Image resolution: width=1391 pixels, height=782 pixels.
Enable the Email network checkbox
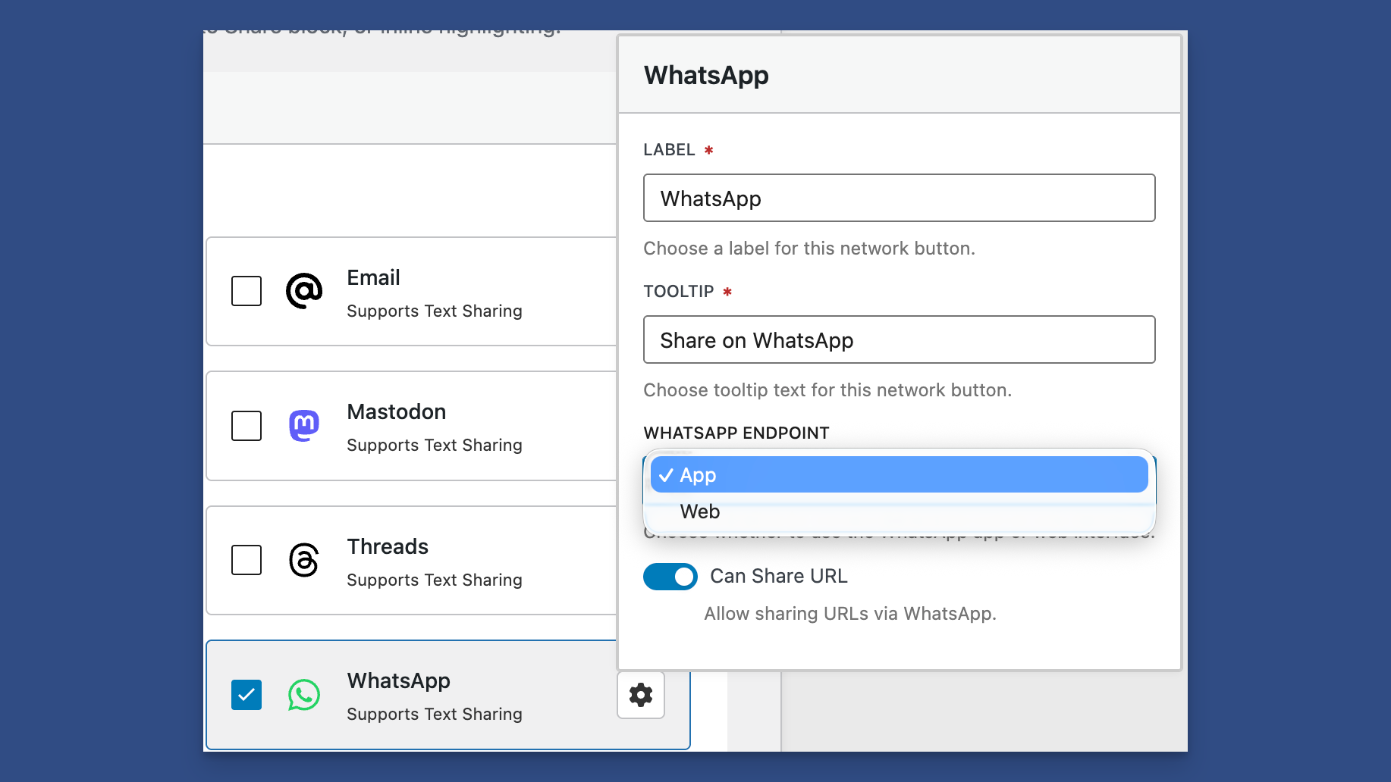point(246,291)
